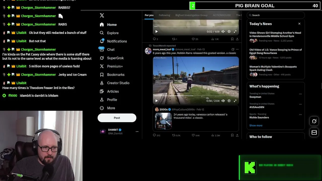Click Grok icon on more_meat_loaf post
The width and height of the screenshot is (322, 181).
(233, 50)
